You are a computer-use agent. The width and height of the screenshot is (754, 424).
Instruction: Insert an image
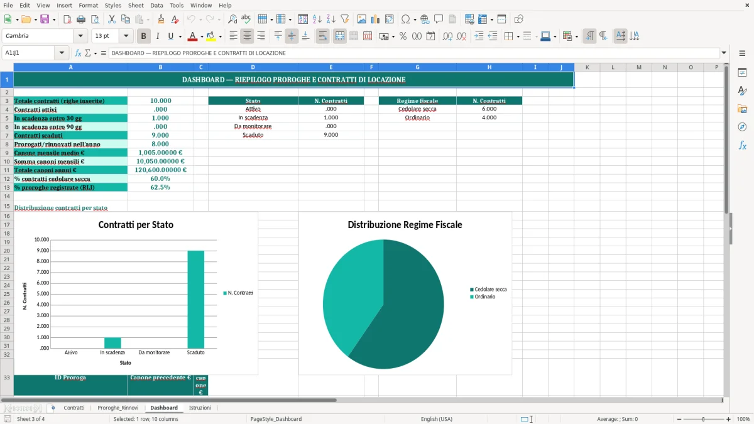coord(362,19)
